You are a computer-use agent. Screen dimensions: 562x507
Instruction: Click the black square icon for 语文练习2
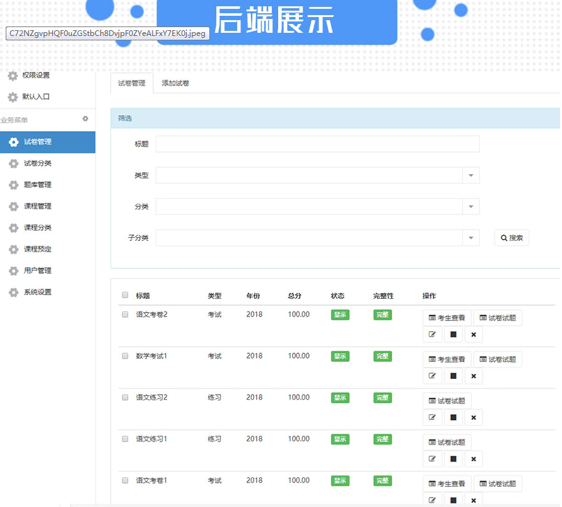coord(453,417)
